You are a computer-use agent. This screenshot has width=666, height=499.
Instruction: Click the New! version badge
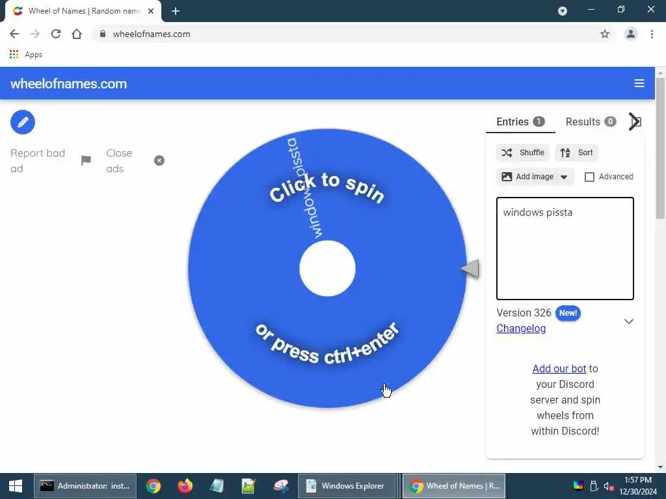(x=568, y=313)
